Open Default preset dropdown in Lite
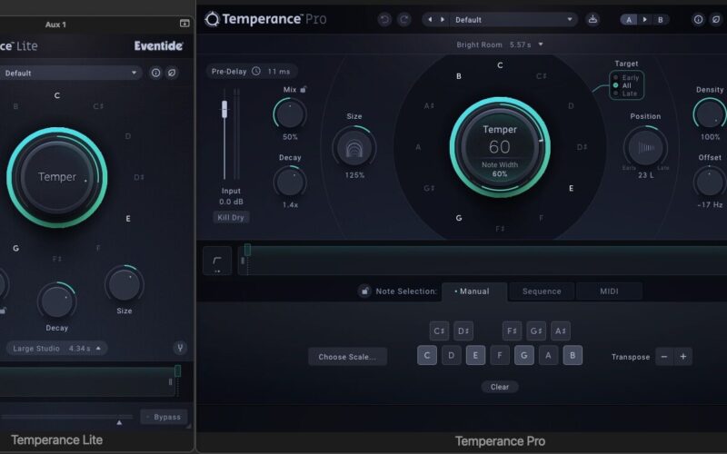 click(x=70, y=73)
